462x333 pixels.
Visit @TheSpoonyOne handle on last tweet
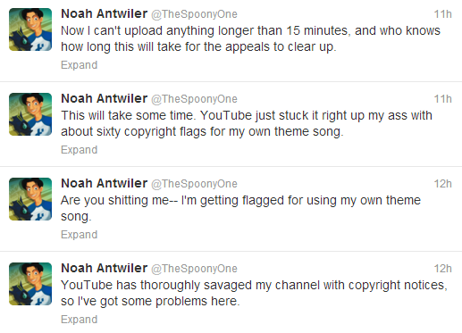pos(194,269)
